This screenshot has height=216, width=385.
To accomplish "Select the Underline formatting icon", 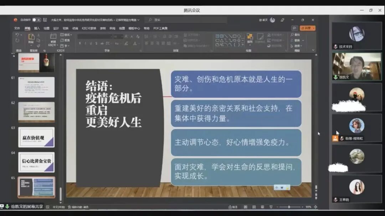I will 90,43.
